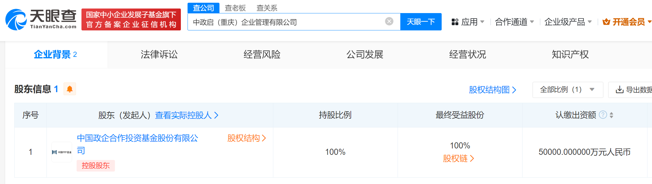Expand the 合作通道 dropdown

pyautogui.click(x=514, y=22)
